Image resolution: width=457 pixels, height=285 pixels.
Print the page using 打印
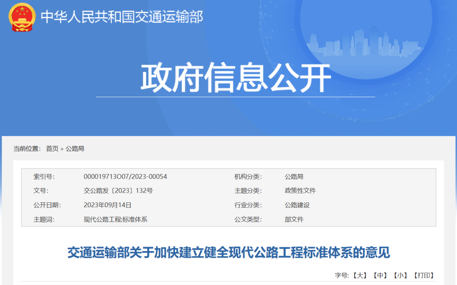423,275
